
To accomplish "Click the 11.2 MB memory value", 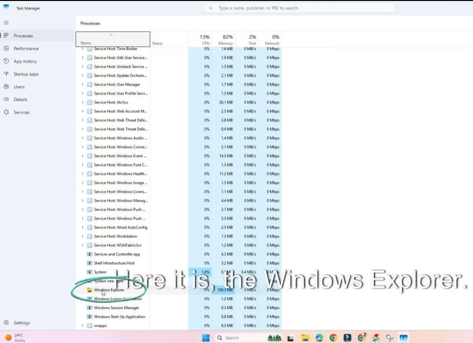I will point(226,174).
